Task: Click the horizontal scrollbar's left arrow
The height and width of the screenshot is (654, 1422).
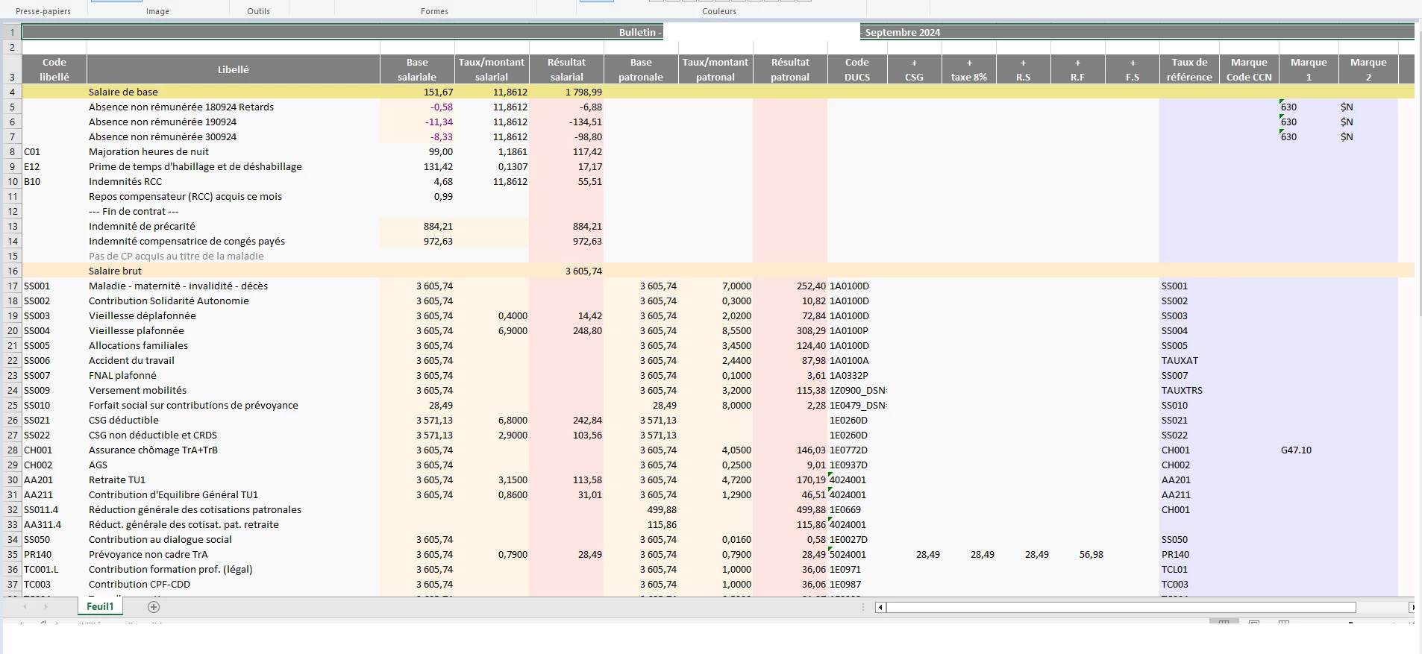Action: (880, 608)
